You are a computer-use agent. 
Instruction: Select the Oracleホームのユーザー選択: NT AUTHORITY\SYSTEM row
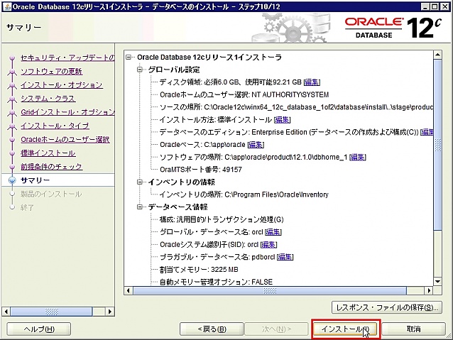244,94
